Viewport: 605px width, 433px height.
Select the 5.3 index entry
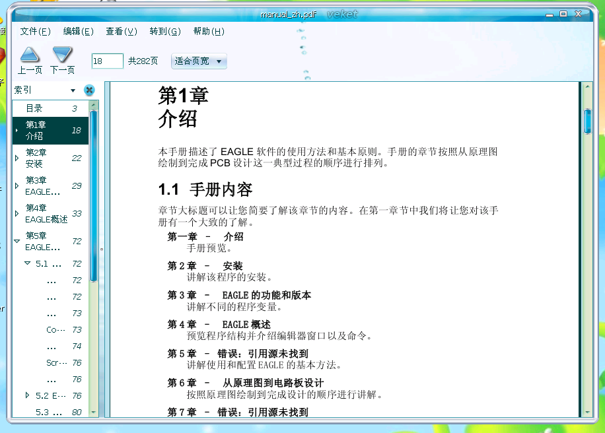pos(51,412)
